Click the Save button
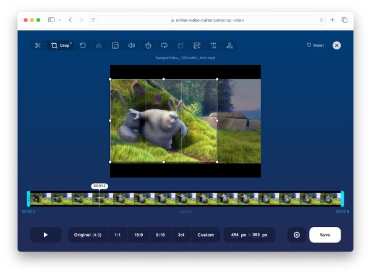 tap(325, 235)
